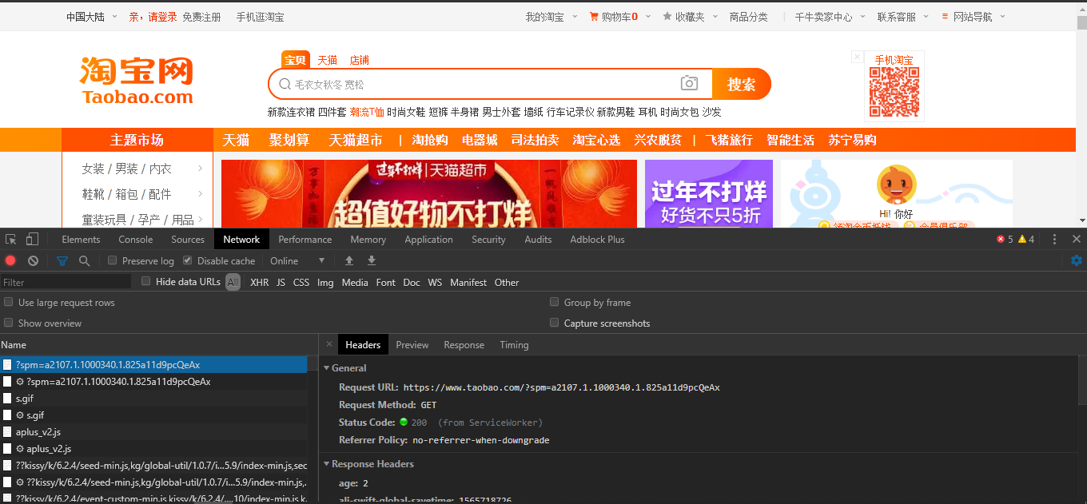
Task: Enable Capture screenshots checkbox
Action: pos(555,323)
